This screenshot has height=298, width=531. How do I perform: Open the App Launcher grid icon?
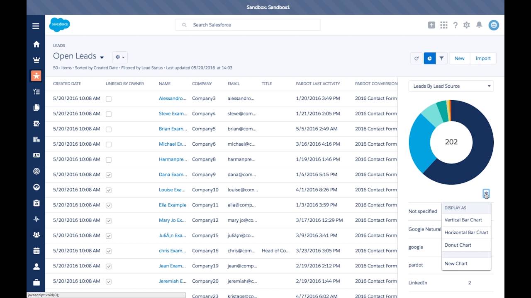(x=444, y=25)
